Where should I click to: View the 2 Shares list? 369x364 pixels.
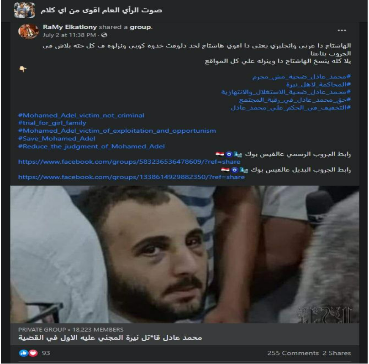(x=337, y=353)
